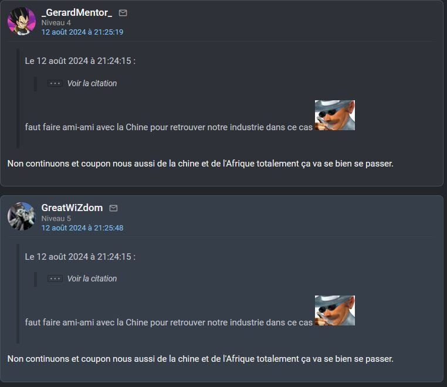Send private message to _GerardMentor_ via envelope

coord(123,13)
